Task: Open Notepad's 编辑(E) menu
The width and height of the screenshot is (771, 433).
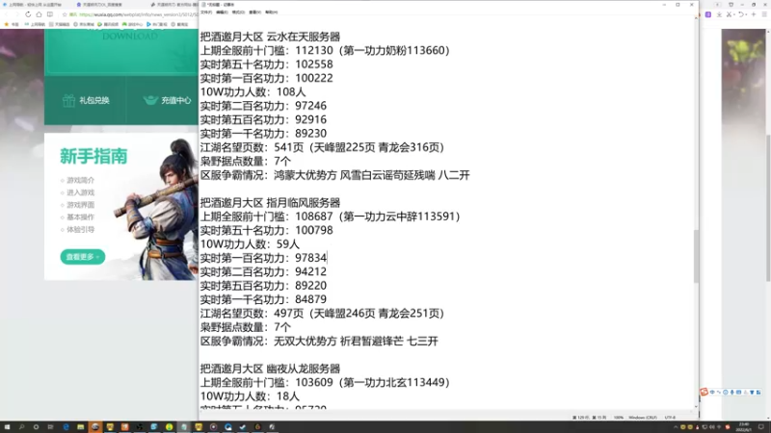Action: [x=223, y=13]
